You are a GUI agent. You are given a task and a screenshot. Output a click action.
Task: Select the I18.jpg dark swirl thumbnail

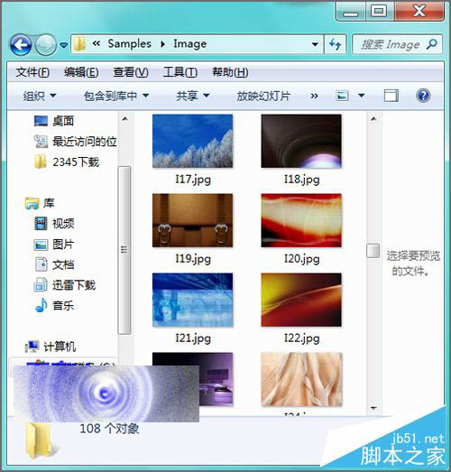301,141
